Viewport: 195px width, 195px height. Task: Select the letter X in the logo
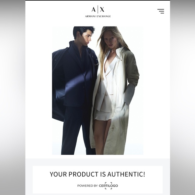tap(102, 9)
